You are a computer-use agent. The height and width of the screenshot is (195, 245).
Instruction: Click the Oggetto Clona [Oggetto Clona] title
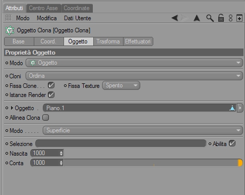(53, 30)
